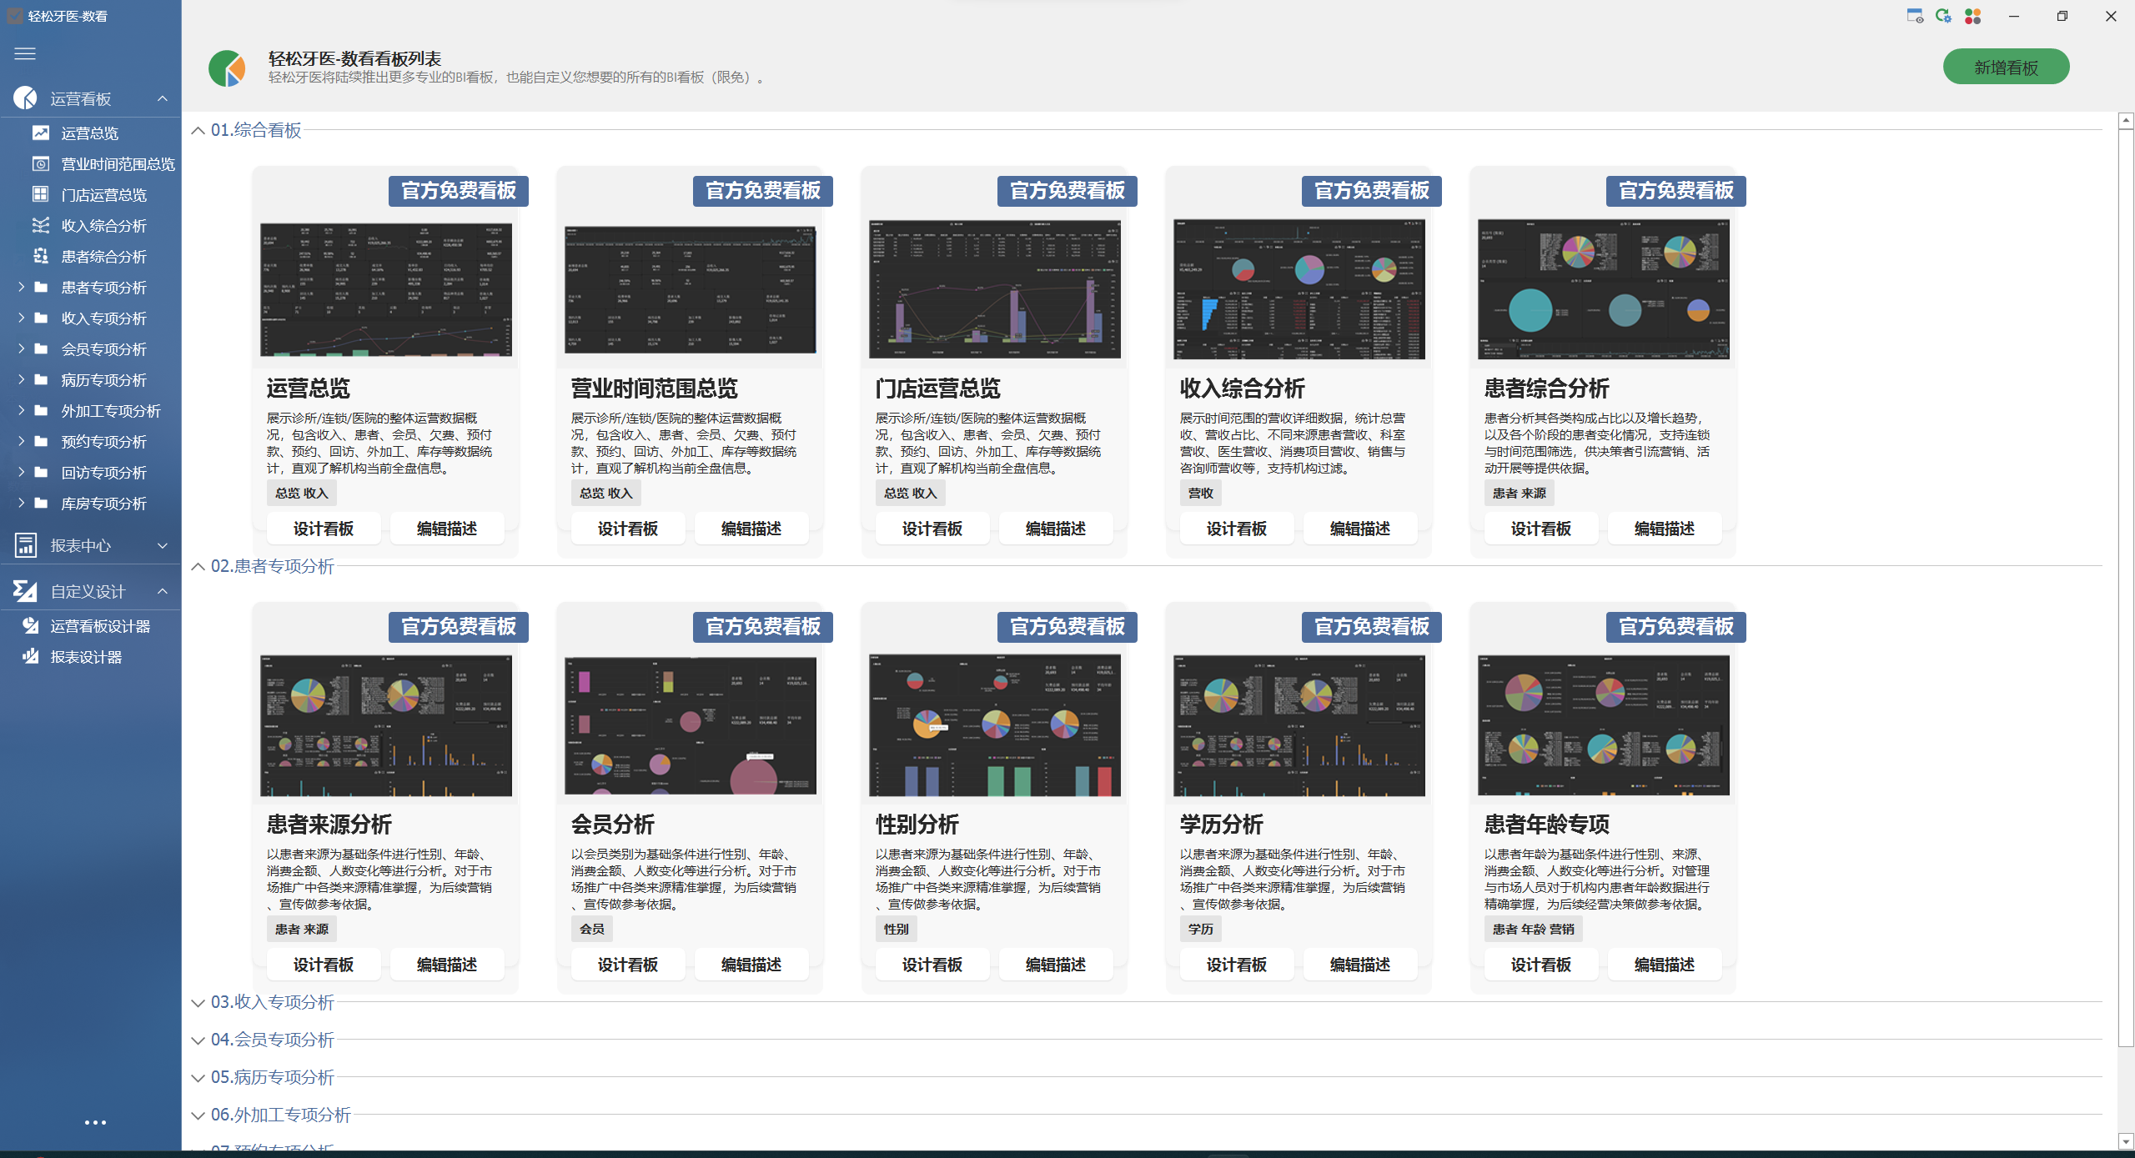
Task: Click the 性别 tag on 性别分析 card
Action: coord(897,929)
